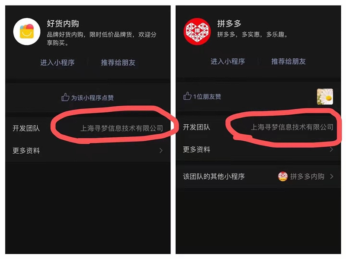Screen dimensions: 346x259
Task: Expand 更多资料 chevron in the right panel
Action: coord(331,149)
